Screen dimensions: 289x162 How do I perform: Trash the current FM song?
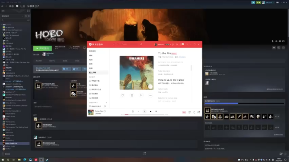pyautogui.click(x=132, y=95)
